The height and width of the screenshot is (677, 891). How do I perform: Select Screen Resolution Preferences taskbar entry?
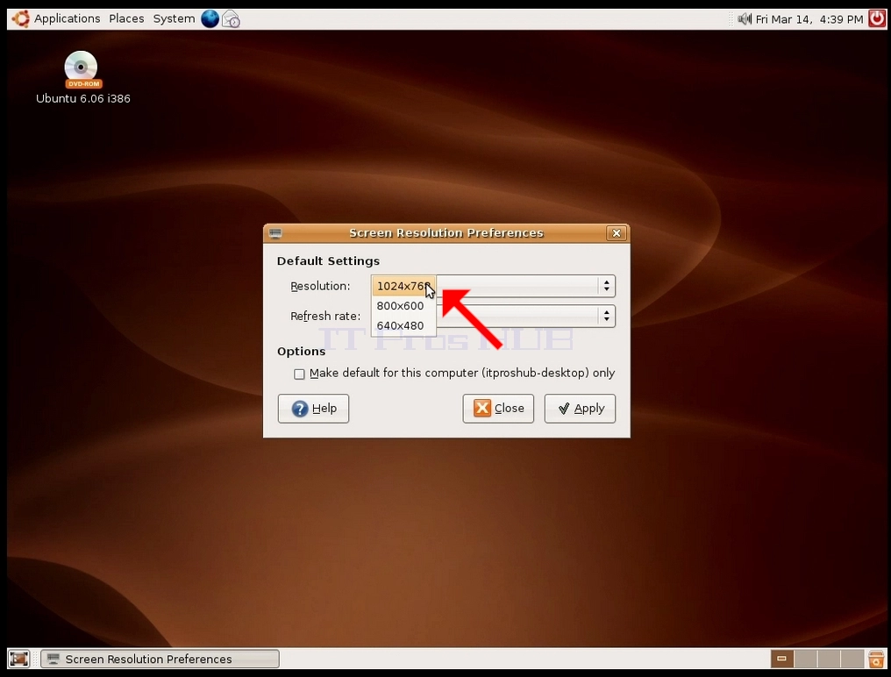click(x=160, y=659)
